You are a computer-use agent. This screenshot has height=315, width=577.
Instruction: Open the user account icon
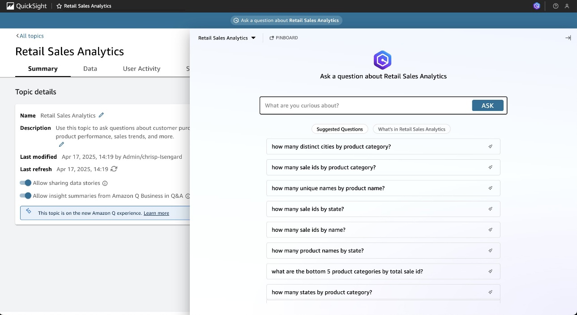pos(567,6)
